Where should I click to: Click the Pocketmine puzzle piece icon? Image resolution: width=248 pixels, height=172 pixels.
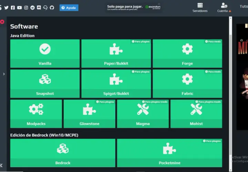point(169,149)
